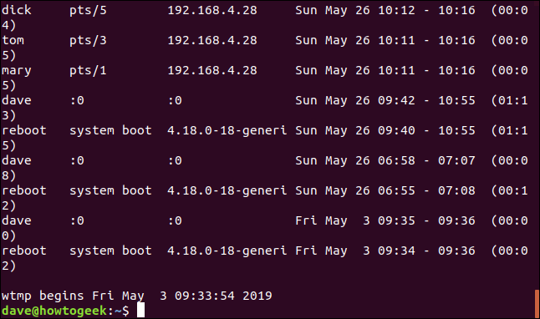
Task: Click login time '09:35'
Action: 396,220
